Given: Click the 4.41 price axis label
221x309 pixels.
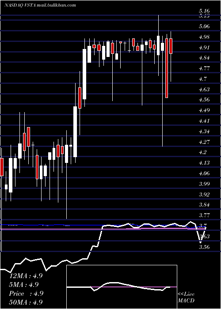Looking at the screenshot, I should [204, 121].
